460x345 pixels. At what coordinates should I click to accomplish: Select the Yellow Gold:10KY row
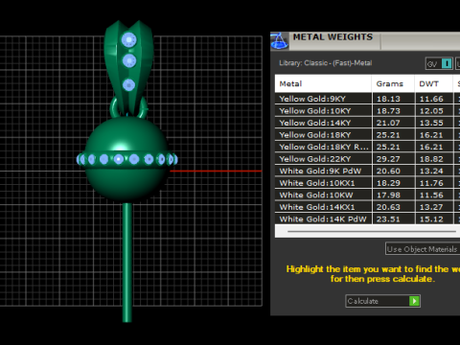[367, 111]
